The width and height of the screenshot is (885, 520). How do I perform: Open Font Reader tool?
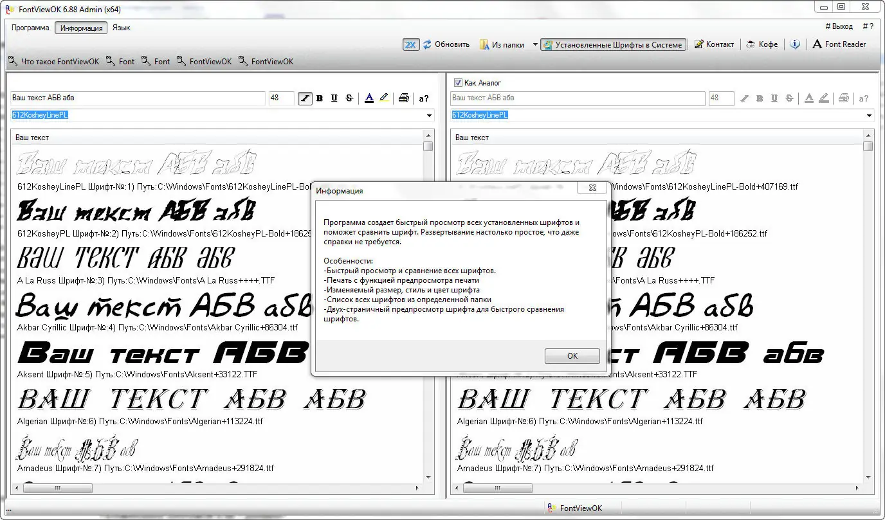coord(839,44)
